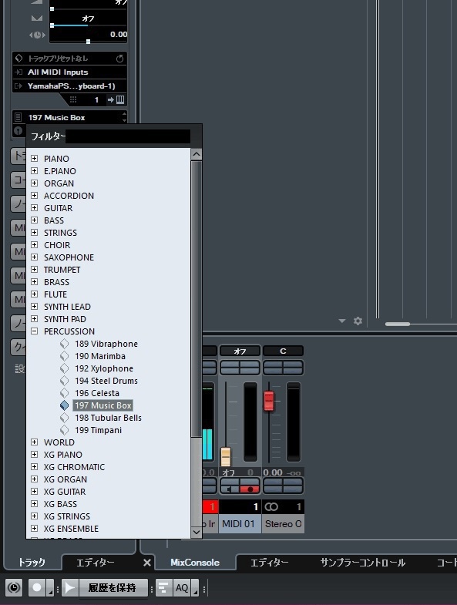The height and width of the screenshot is (605, 457).
Task: Toggle the AQ auto quantize button
Action: point(182,587)
